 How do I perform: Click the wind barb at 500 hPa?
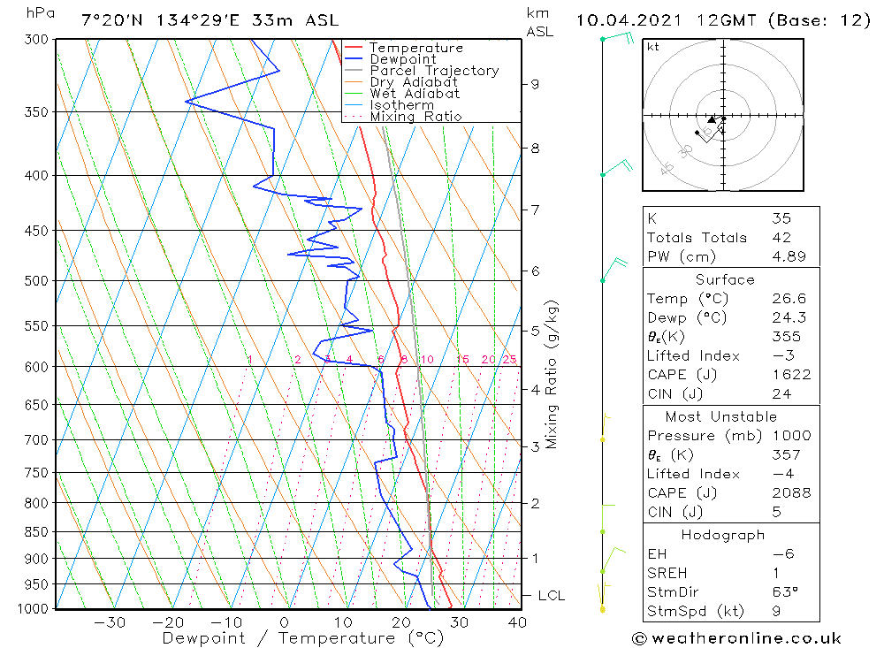[x=614, y=270]
